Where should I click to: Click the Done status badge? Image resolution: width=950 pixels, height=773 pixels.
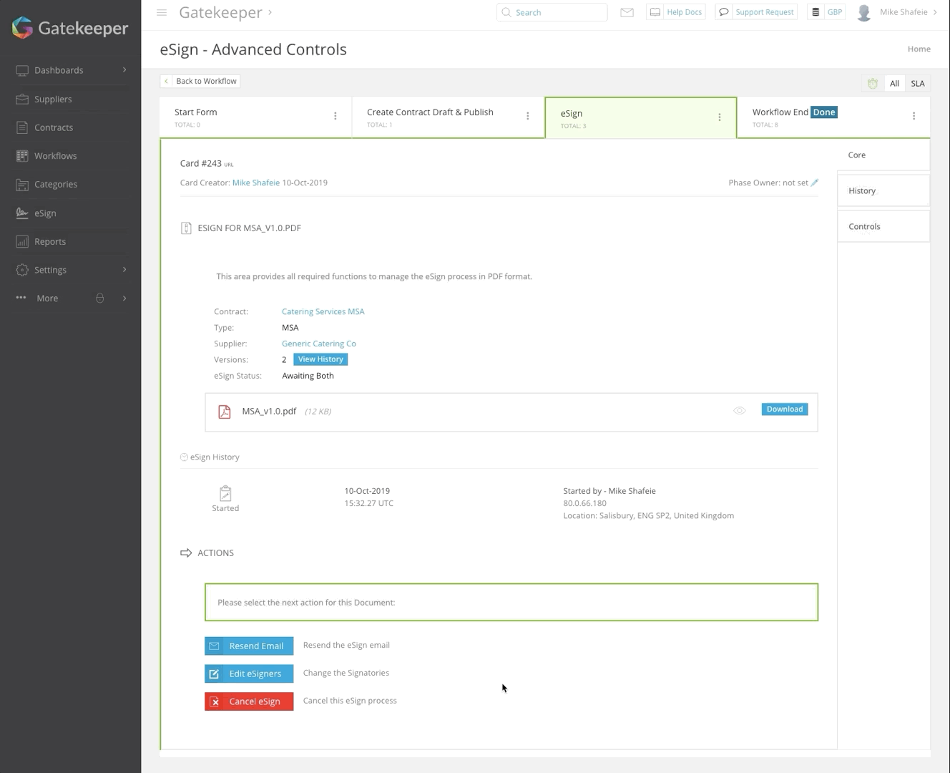click(824, 112)
